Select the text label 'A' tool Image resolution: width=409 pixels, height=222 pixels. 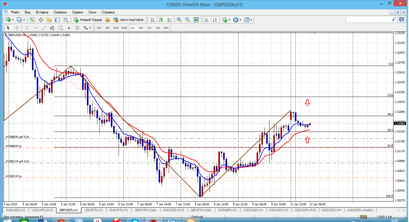tap(69, 28)
